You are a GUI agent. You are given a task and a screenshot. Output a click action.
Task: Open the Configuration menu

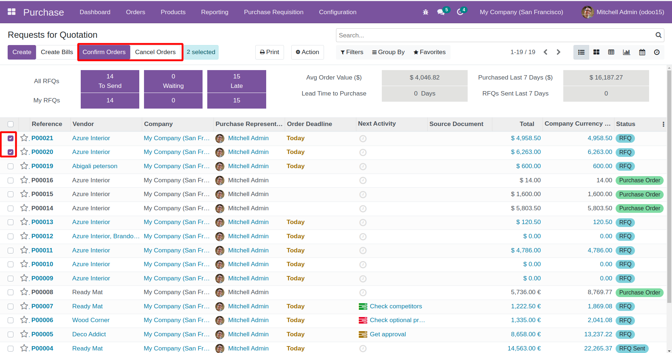pos(337,12)
